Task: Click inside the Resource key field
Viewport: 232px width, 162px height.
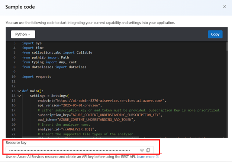Action: [80, 150]
